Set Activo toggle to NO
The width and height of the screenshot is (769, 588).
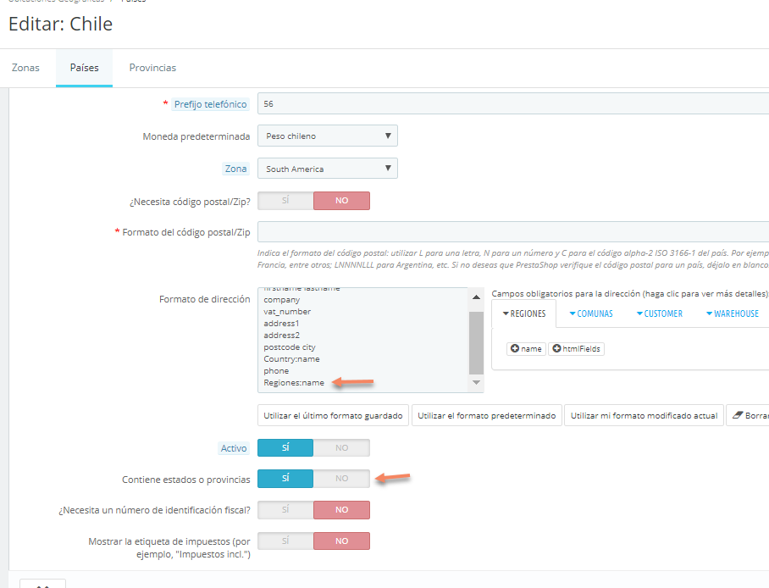pyautogui.click(x=341, y=447)
